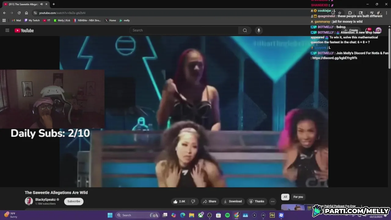Mute the tab via the speaker icon
The height and width of the screenshot is (220, 391).
point(41,4)
